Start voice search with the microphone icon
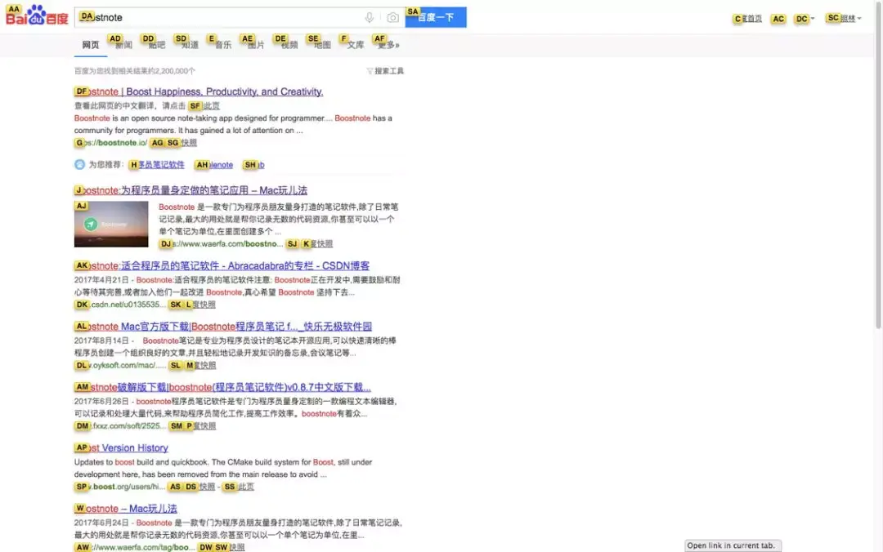The width and height of the screenshot is (883, 552). coord(370,17)
